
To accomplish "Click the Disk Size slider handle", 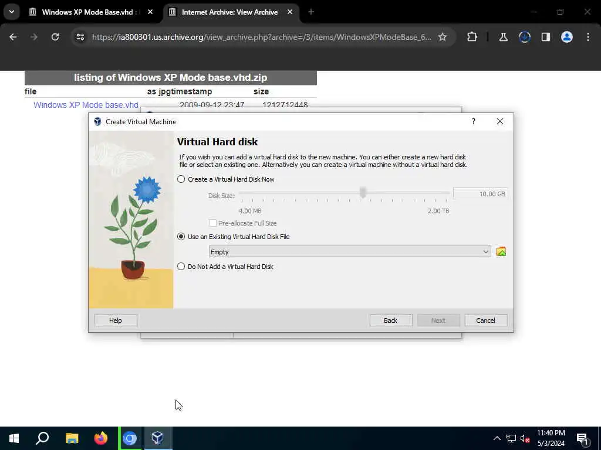I will point(363,192).
